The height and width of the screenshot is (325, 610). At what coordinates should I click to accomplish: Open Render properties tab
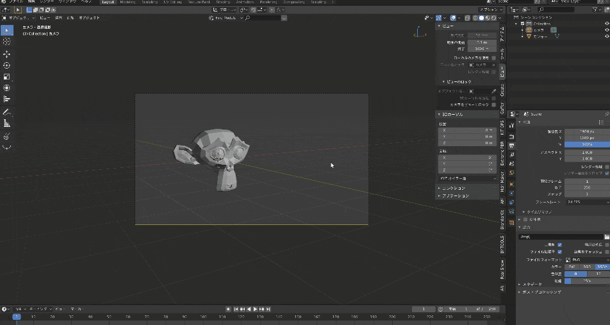[511, 137]
